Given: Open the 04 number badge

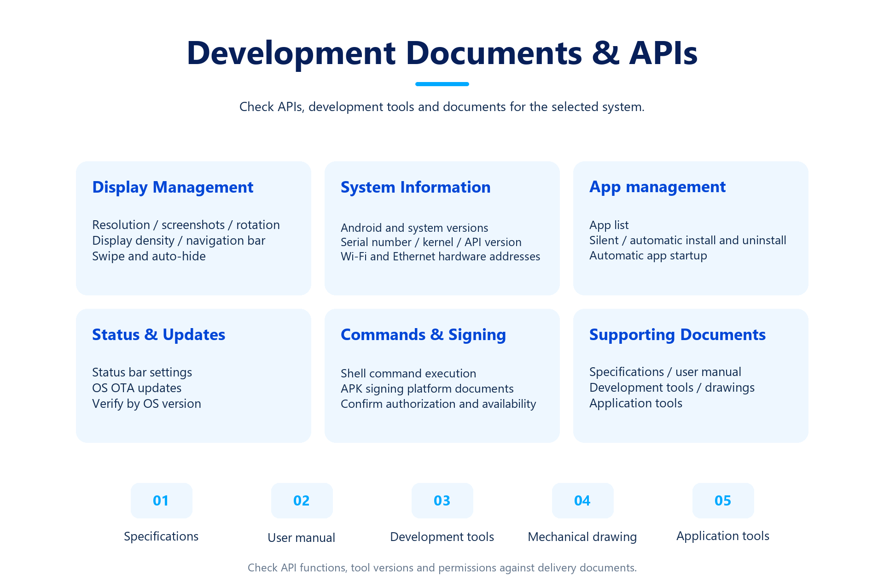Looking at the screenshot, I should pyautogui.click(x=582, y=500).
